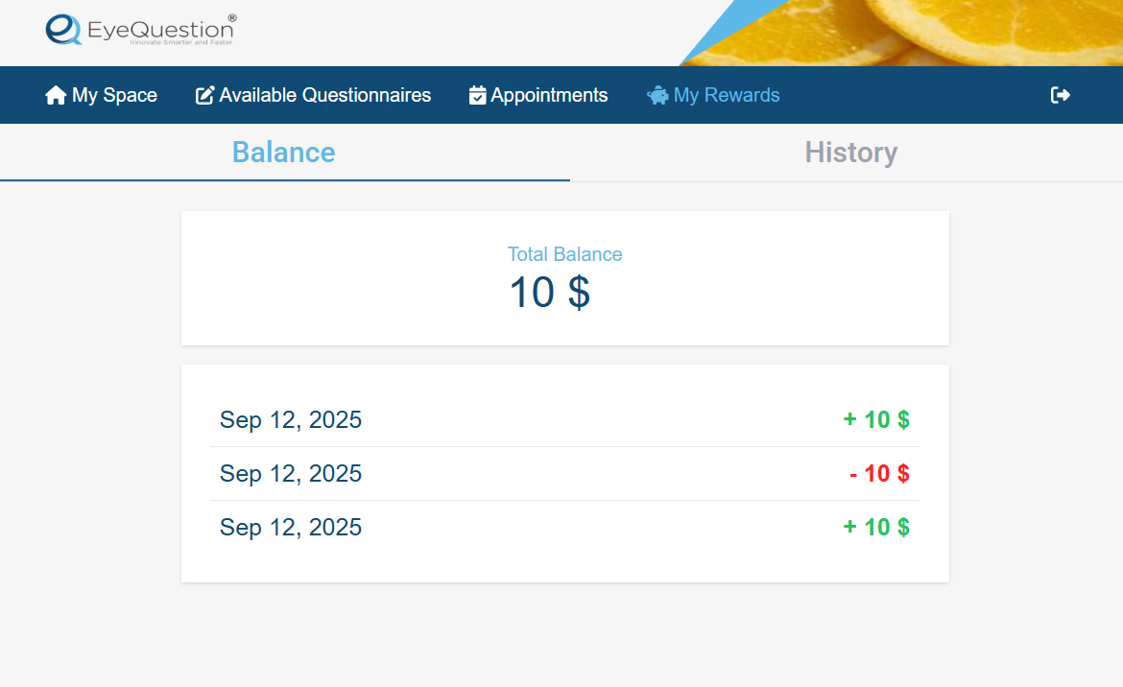
Task: Switch to the History tab
Action: [x=850, y=153]
